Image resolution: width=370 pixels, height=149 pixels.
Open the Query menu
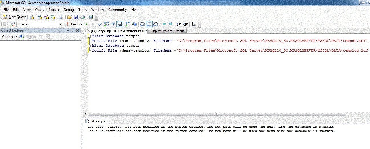coord(40,10)
